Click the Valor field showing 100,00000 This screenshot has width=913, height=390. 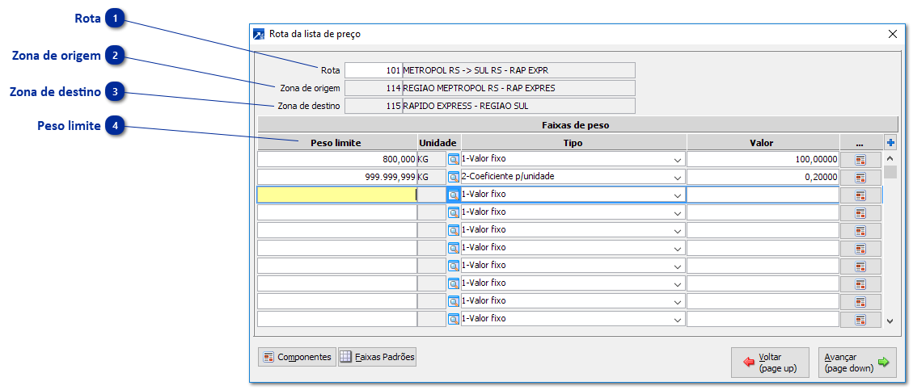point(763,159)
